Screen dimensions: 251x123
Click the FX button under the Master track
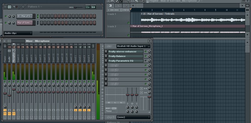(x=5, y=114)
